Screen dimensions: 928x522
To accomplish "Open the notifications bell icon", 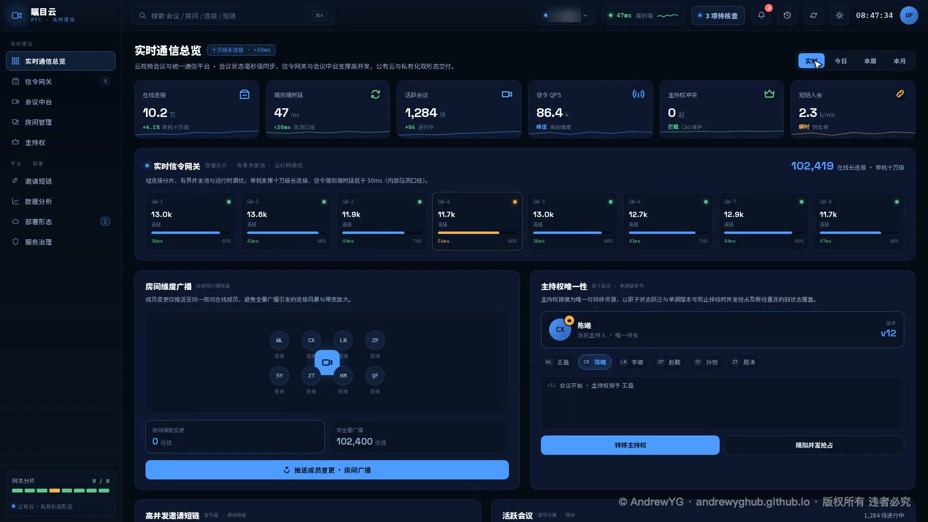I will tap(761, 15).
